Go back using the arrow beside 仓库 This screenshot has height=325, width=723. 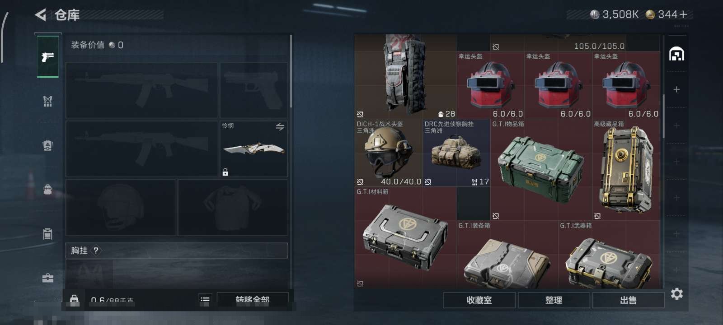pos(41,15)
